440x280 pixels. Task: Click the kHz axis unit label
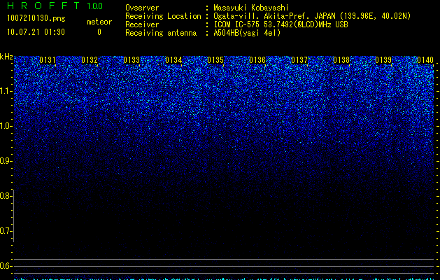coord(6,57)
